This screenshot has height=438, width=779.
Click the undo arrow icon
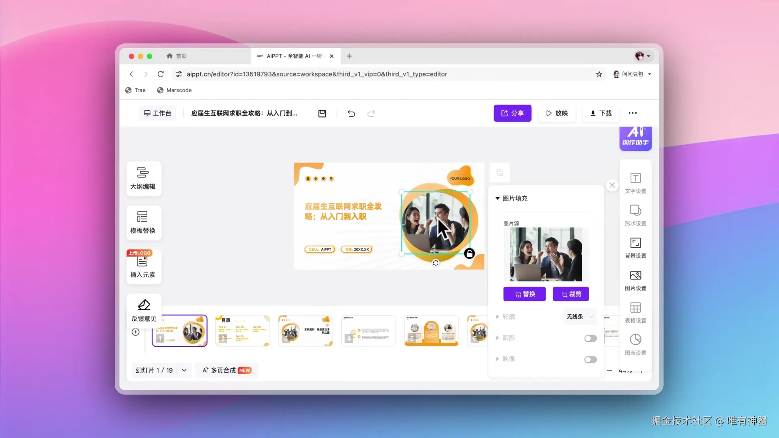click(x=351, y=114)
